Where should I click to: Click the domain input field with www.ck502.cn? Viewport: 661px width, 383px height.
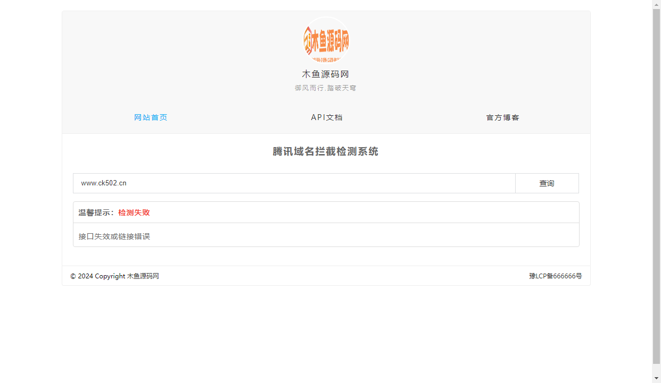[294, 183]
